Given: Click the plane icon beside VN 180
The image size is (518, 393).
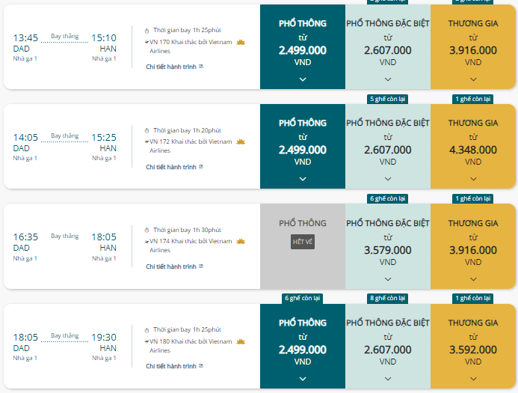Looking at the screenshot, I should 147,341.
